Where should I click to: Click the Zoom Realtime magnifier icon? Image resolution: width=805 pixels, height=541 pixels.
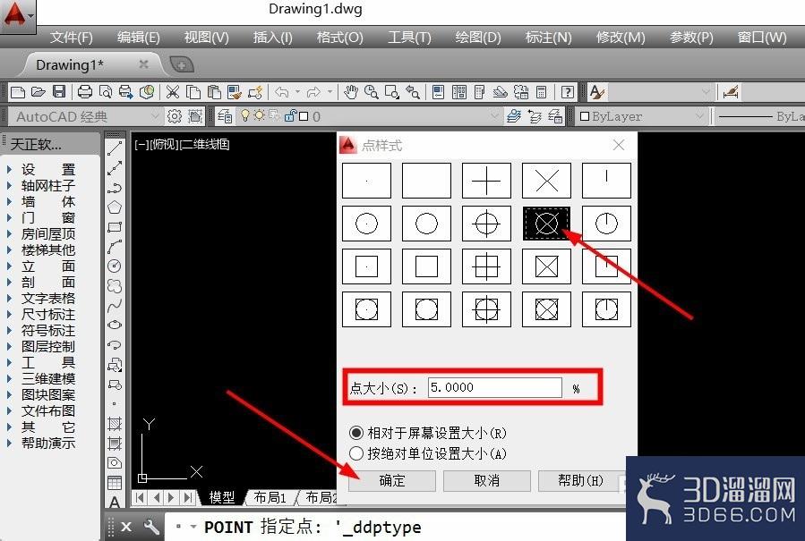[372, 92]
